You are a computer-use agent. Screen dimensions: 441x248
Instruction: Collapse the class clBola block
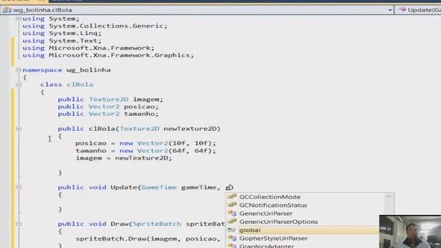[19, 84]
